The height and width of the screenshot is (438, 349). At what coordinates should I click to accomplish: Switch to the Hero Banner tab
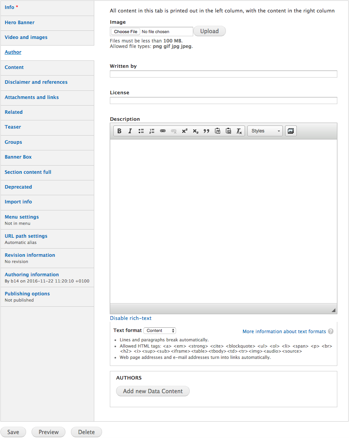pos(19,23)
